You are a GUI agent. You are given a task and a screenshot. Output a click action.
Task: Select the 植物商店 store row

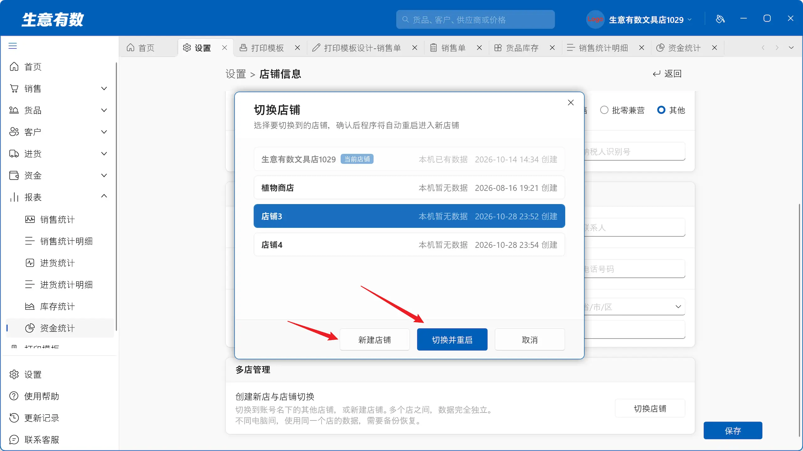point(409,188)
